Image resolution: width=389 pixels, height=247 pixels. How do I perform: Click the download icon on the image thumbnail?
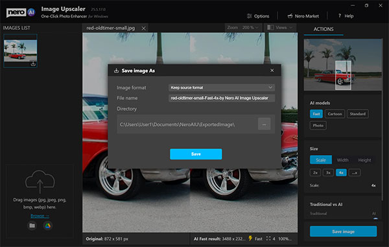pyautogui.click(x=33, y=64)
